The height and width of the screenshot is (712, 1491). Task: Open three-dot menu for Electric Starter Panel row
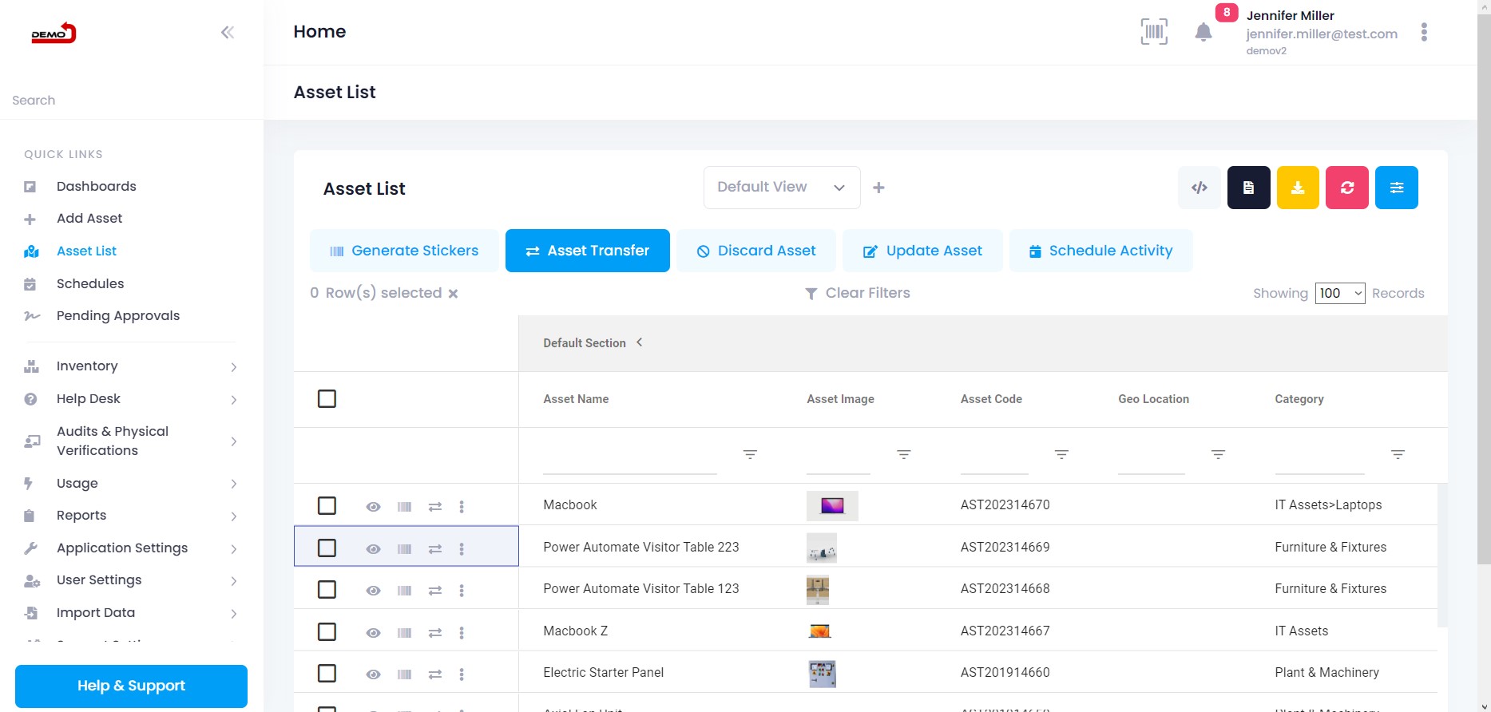click(462, 674)
